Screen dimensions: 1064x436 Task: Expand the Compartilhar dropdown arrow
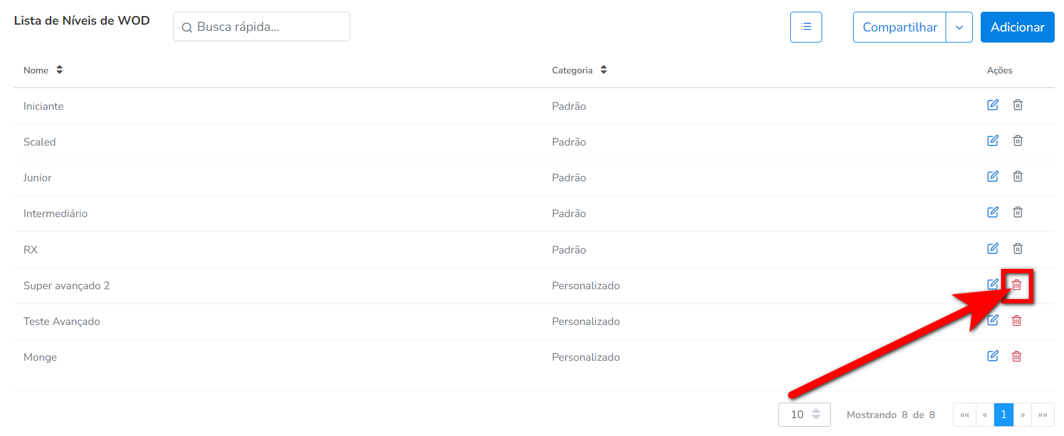(x=959, y=27)
